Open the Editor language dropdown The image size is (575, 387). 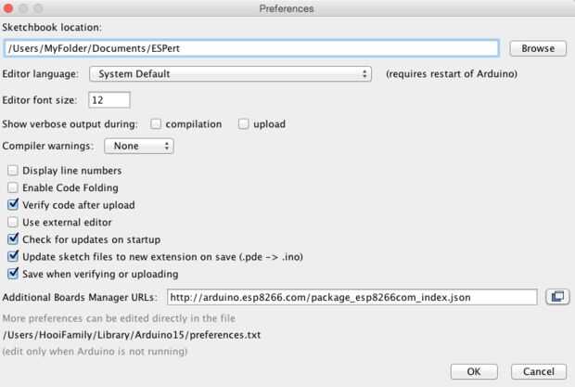pos(231,73)
